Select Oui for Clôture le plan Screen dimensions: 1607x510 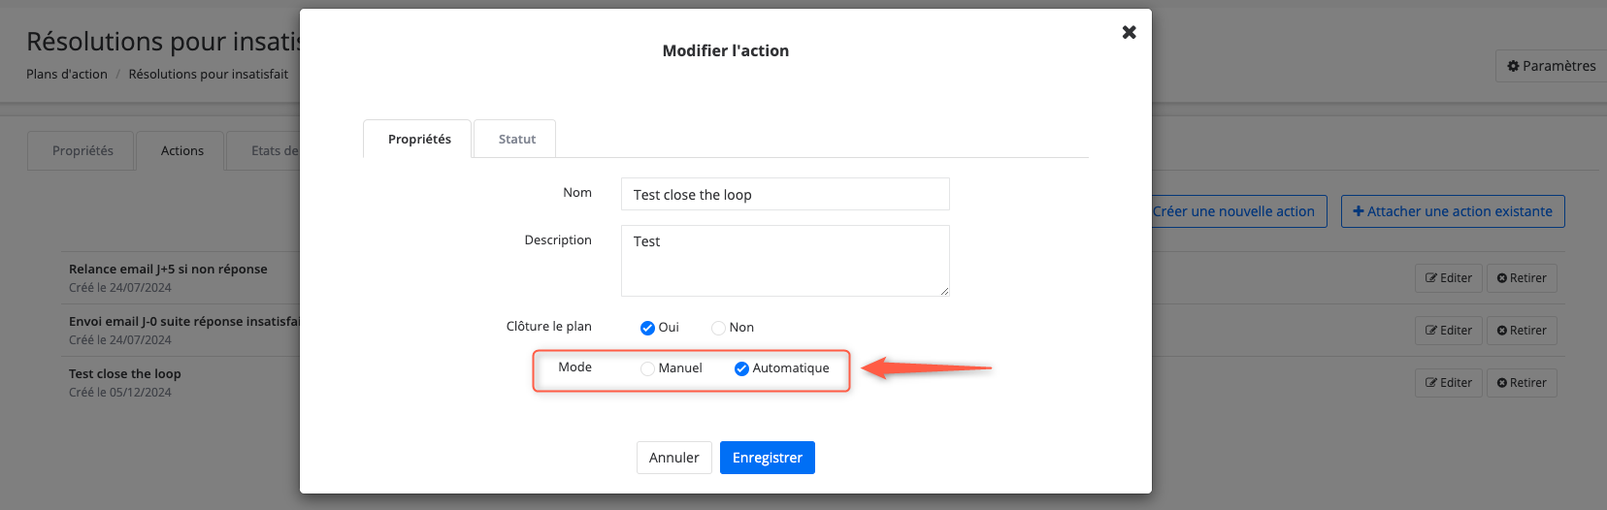[647, 328]
